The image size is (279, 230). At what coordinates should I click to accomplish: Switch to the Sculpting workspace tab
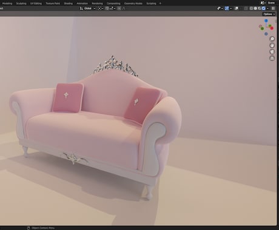pyautogui.click(x=21, y=4)
